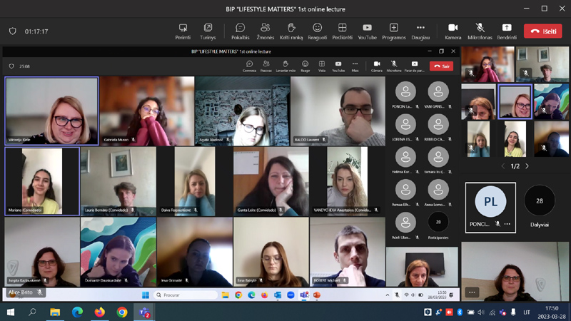Viewport: 571px width, 321px height.
Task: Toggle the Kamera camera
Action: 453,28
